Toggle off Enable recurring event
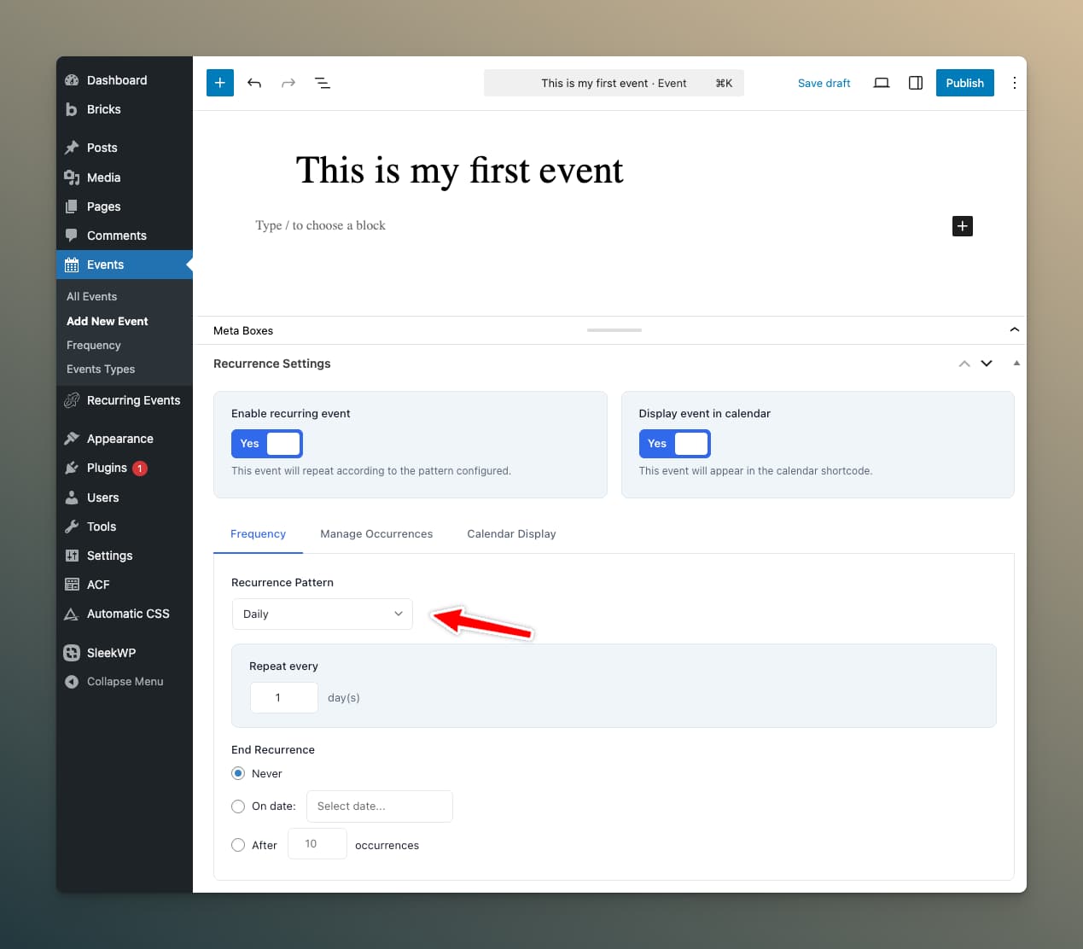 point(266,444)
